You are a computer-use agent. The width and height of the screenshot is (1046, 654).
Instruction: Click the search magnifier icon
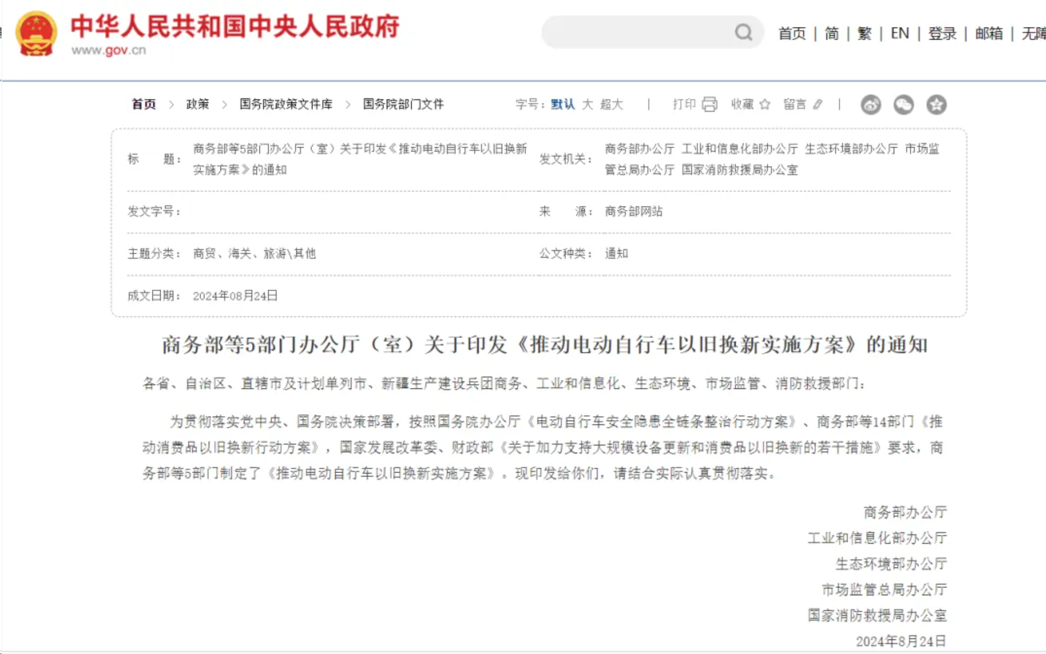(743, 33)
